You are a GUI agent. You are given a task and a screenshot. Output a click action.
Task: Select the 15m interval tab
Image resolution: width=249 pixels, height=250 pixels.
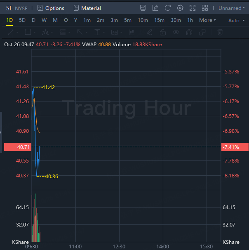(x=159, y=20)
